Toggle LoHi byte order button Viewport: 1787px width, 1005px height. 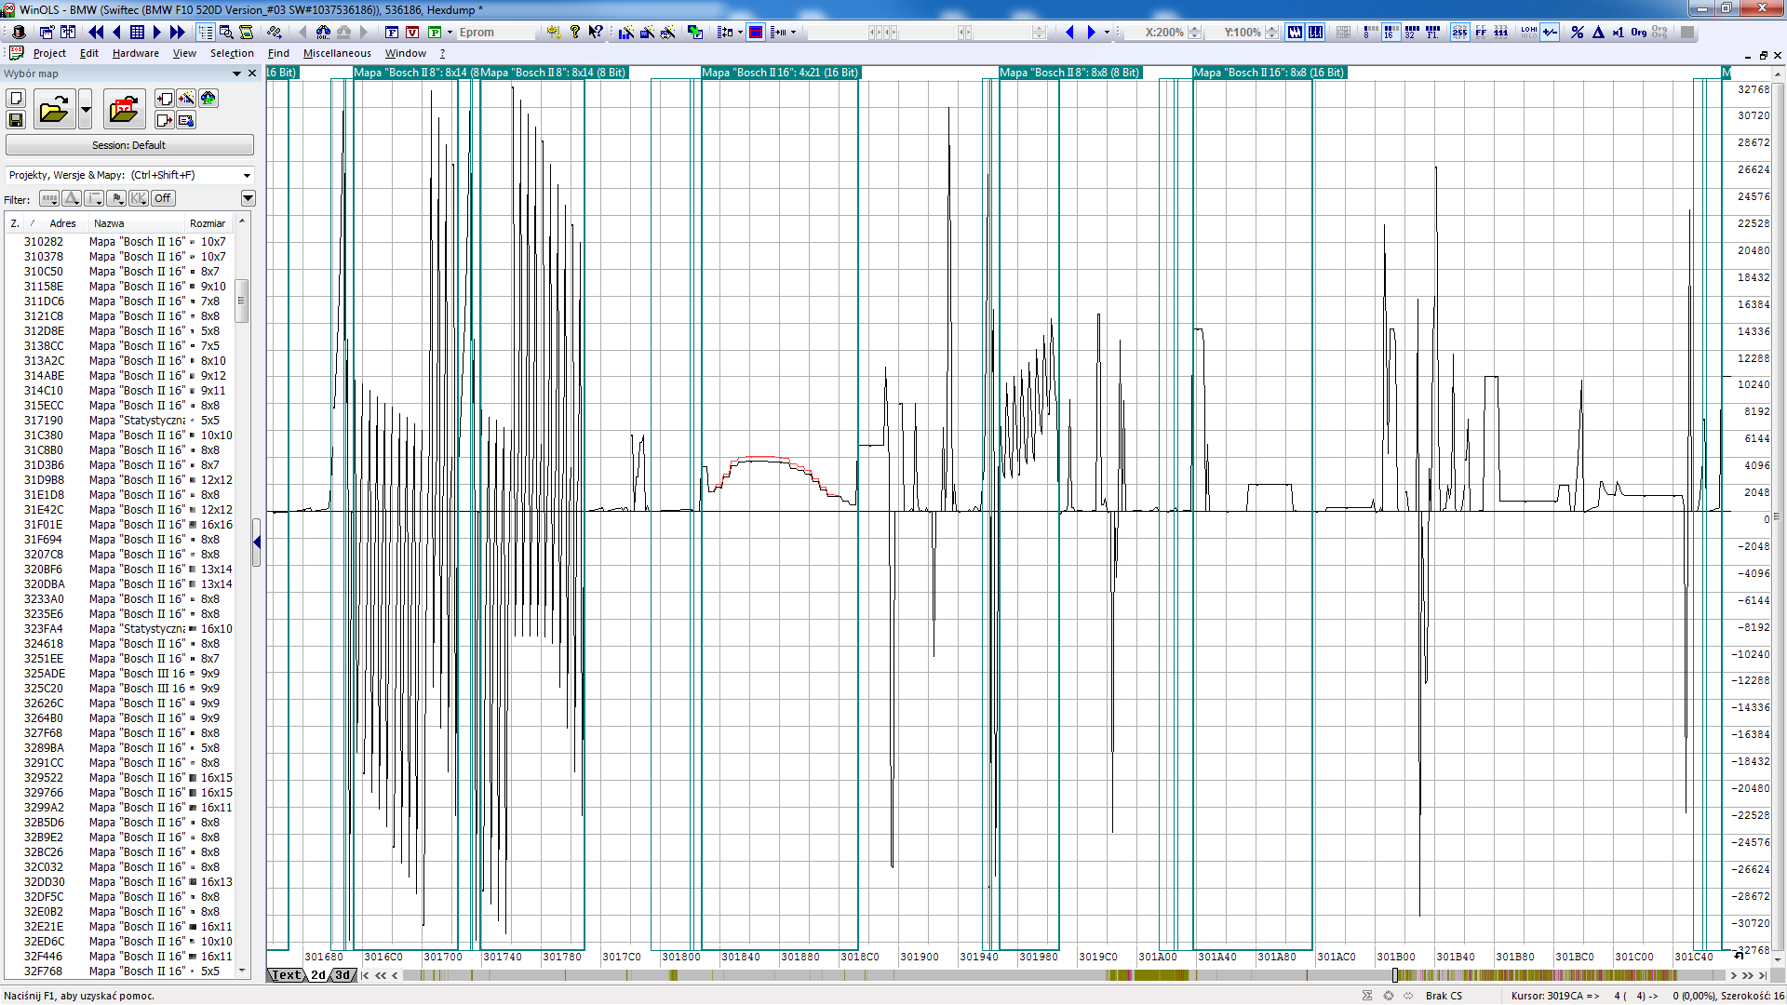tap(1528, 32)
